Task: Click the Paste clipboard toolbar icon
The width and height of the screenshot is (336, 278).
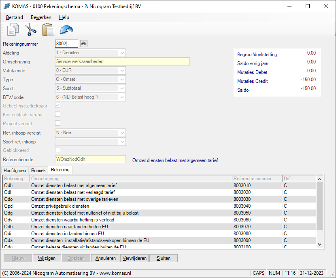Action: click(x=48, y=29)
